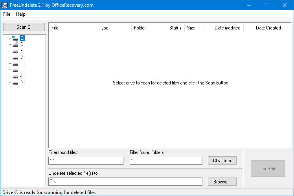Click the C: drive icon
This screenshot has width=294, height=196.
[x=15, y=38]
